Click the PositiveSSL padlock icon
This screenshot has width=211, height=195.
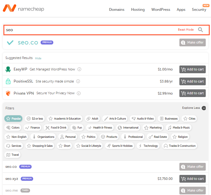8,81
